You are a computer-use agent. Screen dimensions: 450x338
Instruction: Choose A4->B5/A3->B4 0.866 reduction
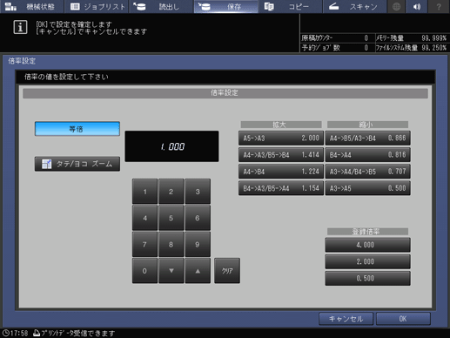pos(367,138)
